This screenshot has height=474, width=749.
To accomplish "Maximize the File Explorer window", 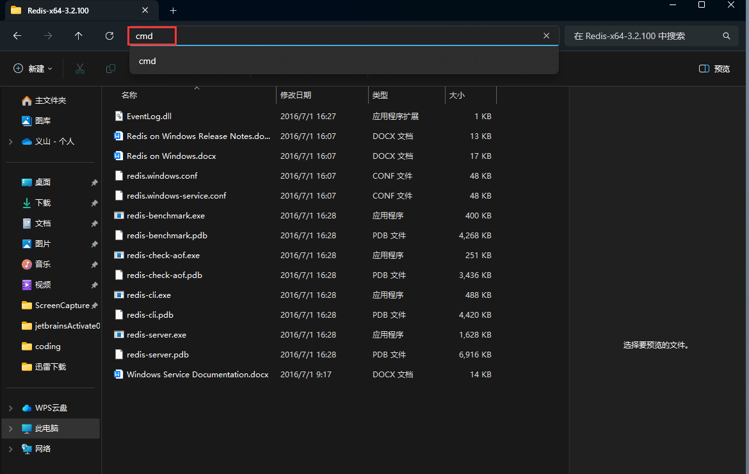I will coord(702,4).
